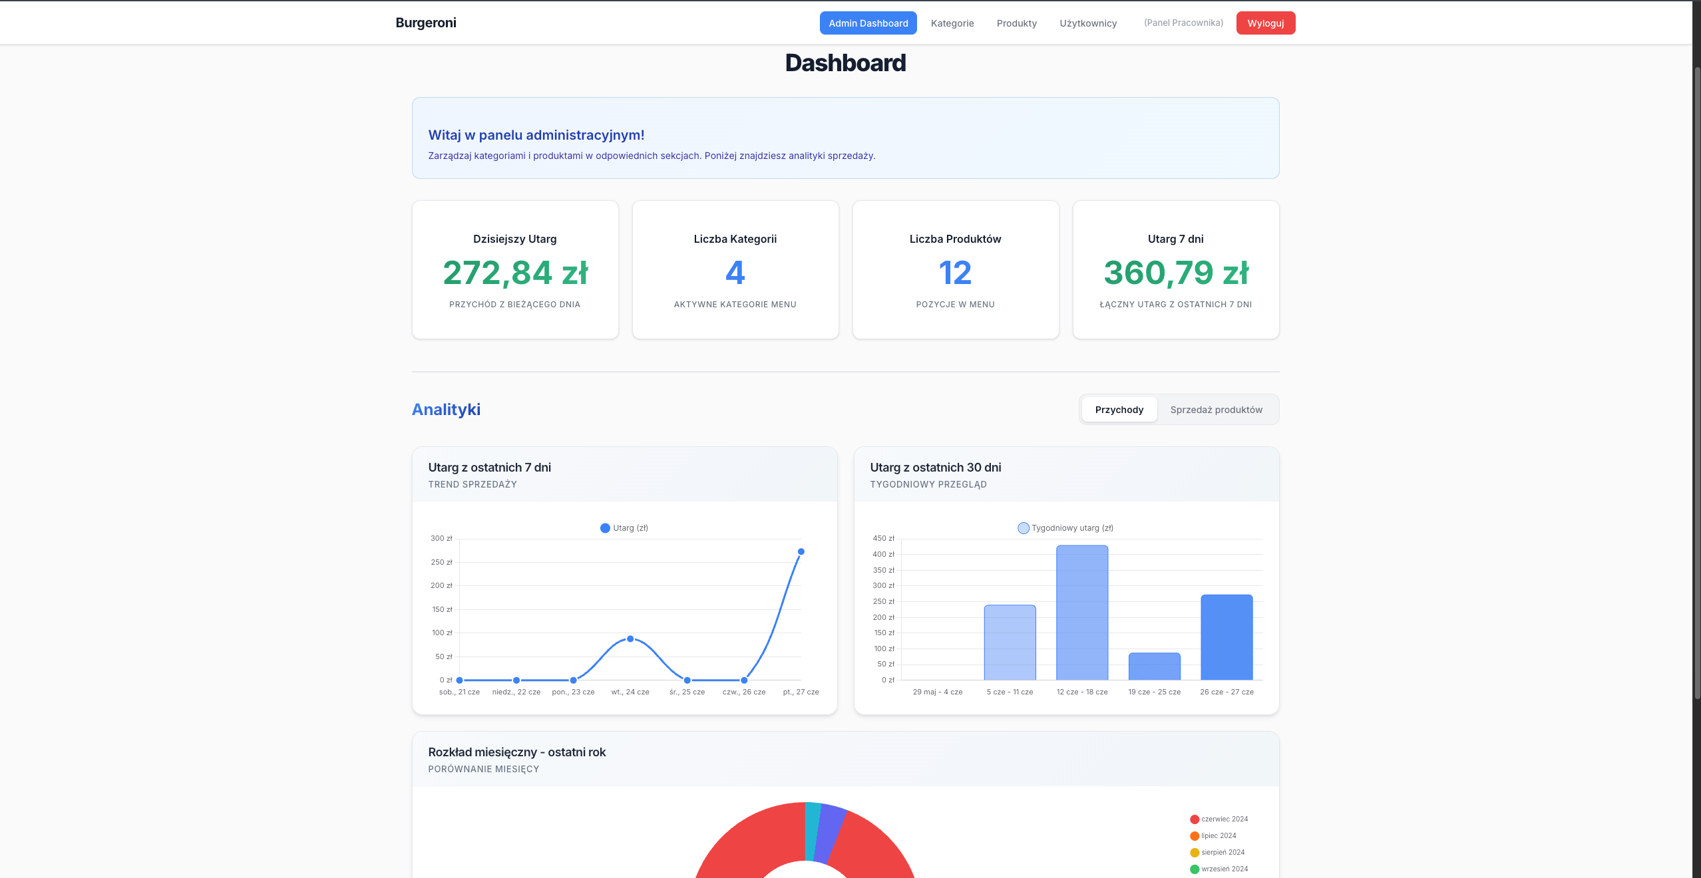This screenshot has width=1701, height=878.
Task: Click the pt., 27 cze data point
Action: (801, 551)
